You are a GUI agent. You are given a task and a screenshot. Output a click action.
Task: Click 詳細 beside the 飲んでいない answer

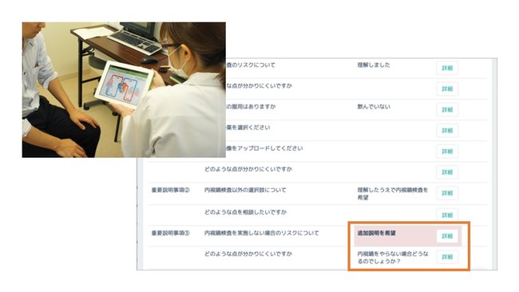(x=447, y=110)
